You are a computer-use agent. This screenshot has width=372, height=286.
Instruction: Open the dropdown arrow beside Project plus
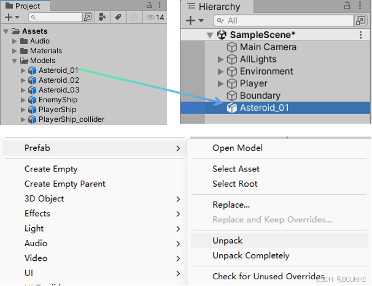click(x=17, y=17)
